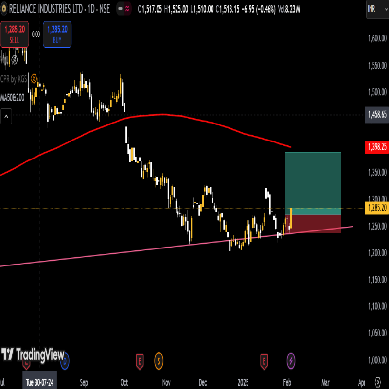Click the Nov label on time axis
Image resolution: width=389 pixels, height=389 pixels.
pyautogui.click(x=166, y=382)
